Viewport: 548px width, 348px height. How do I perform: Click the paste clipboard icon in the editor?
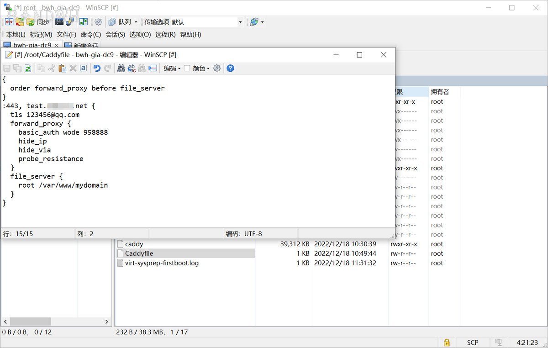coord(63,68)
